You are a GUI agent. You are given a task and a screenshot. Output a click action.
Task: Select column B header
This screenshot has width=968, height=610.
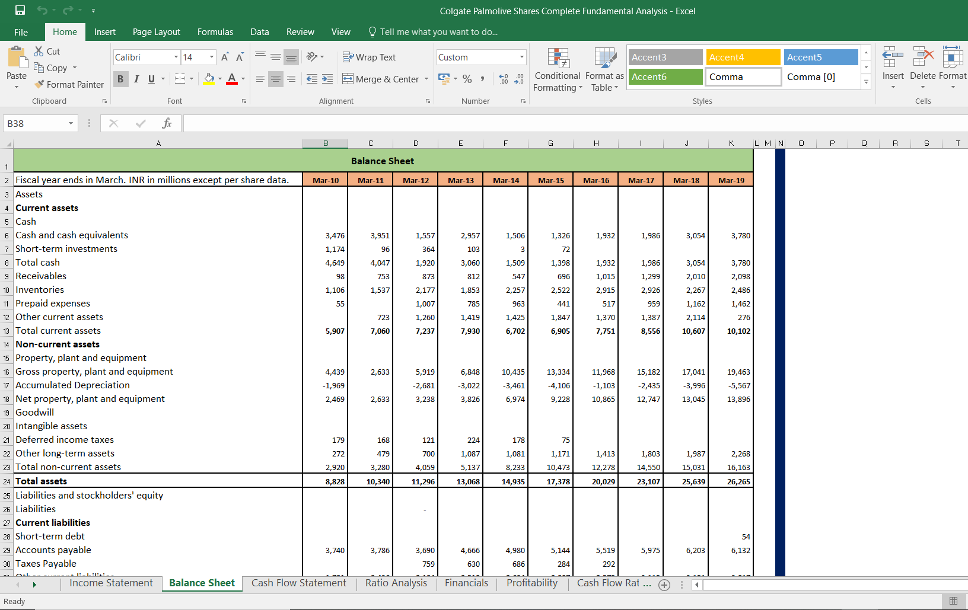[x=326, y=143]
